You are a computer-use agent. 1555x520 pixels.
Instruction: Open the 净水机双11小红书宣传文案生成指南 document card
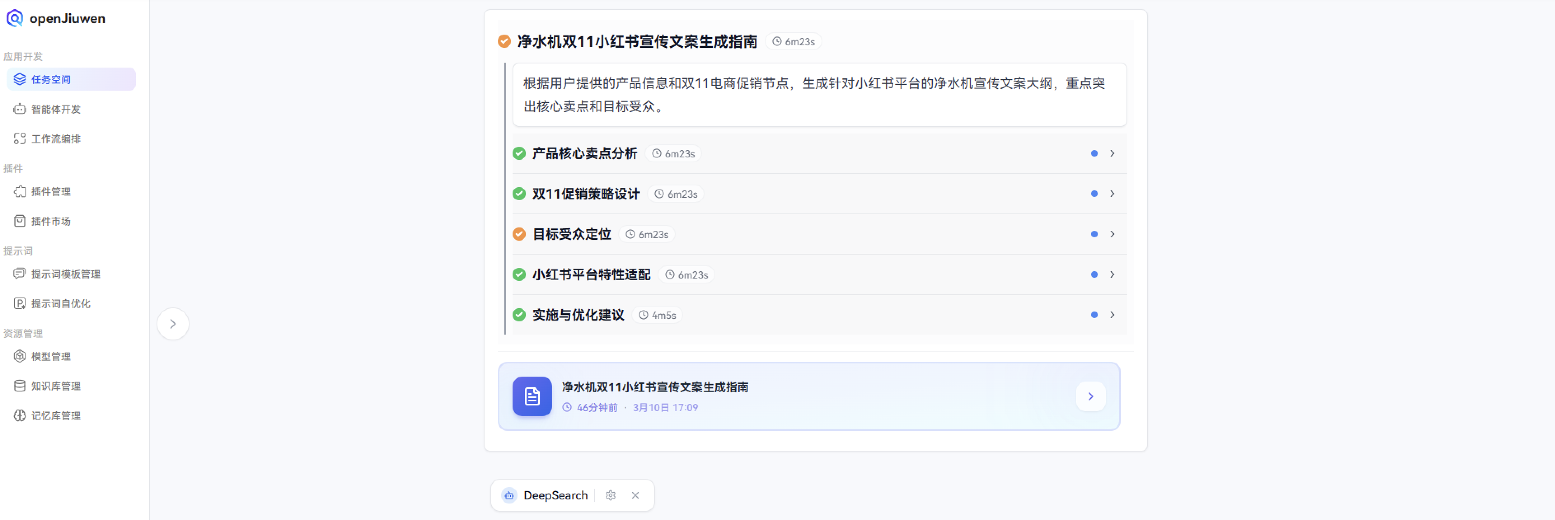tap(809, 396)
